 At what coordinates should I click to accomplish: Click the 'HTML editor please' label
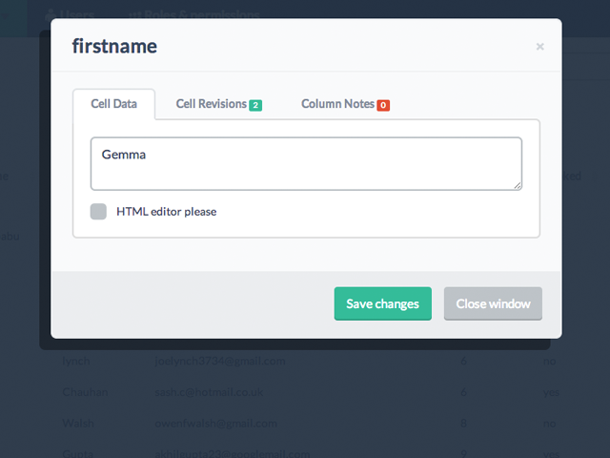[x=166, y=211]
